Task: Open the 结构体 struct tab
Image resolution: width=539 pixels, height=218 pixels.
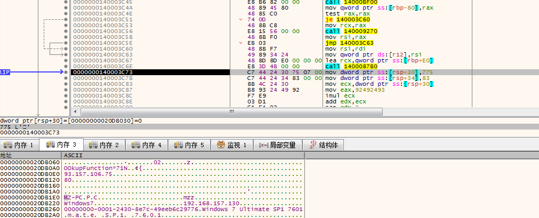Action: pos(323,145)
